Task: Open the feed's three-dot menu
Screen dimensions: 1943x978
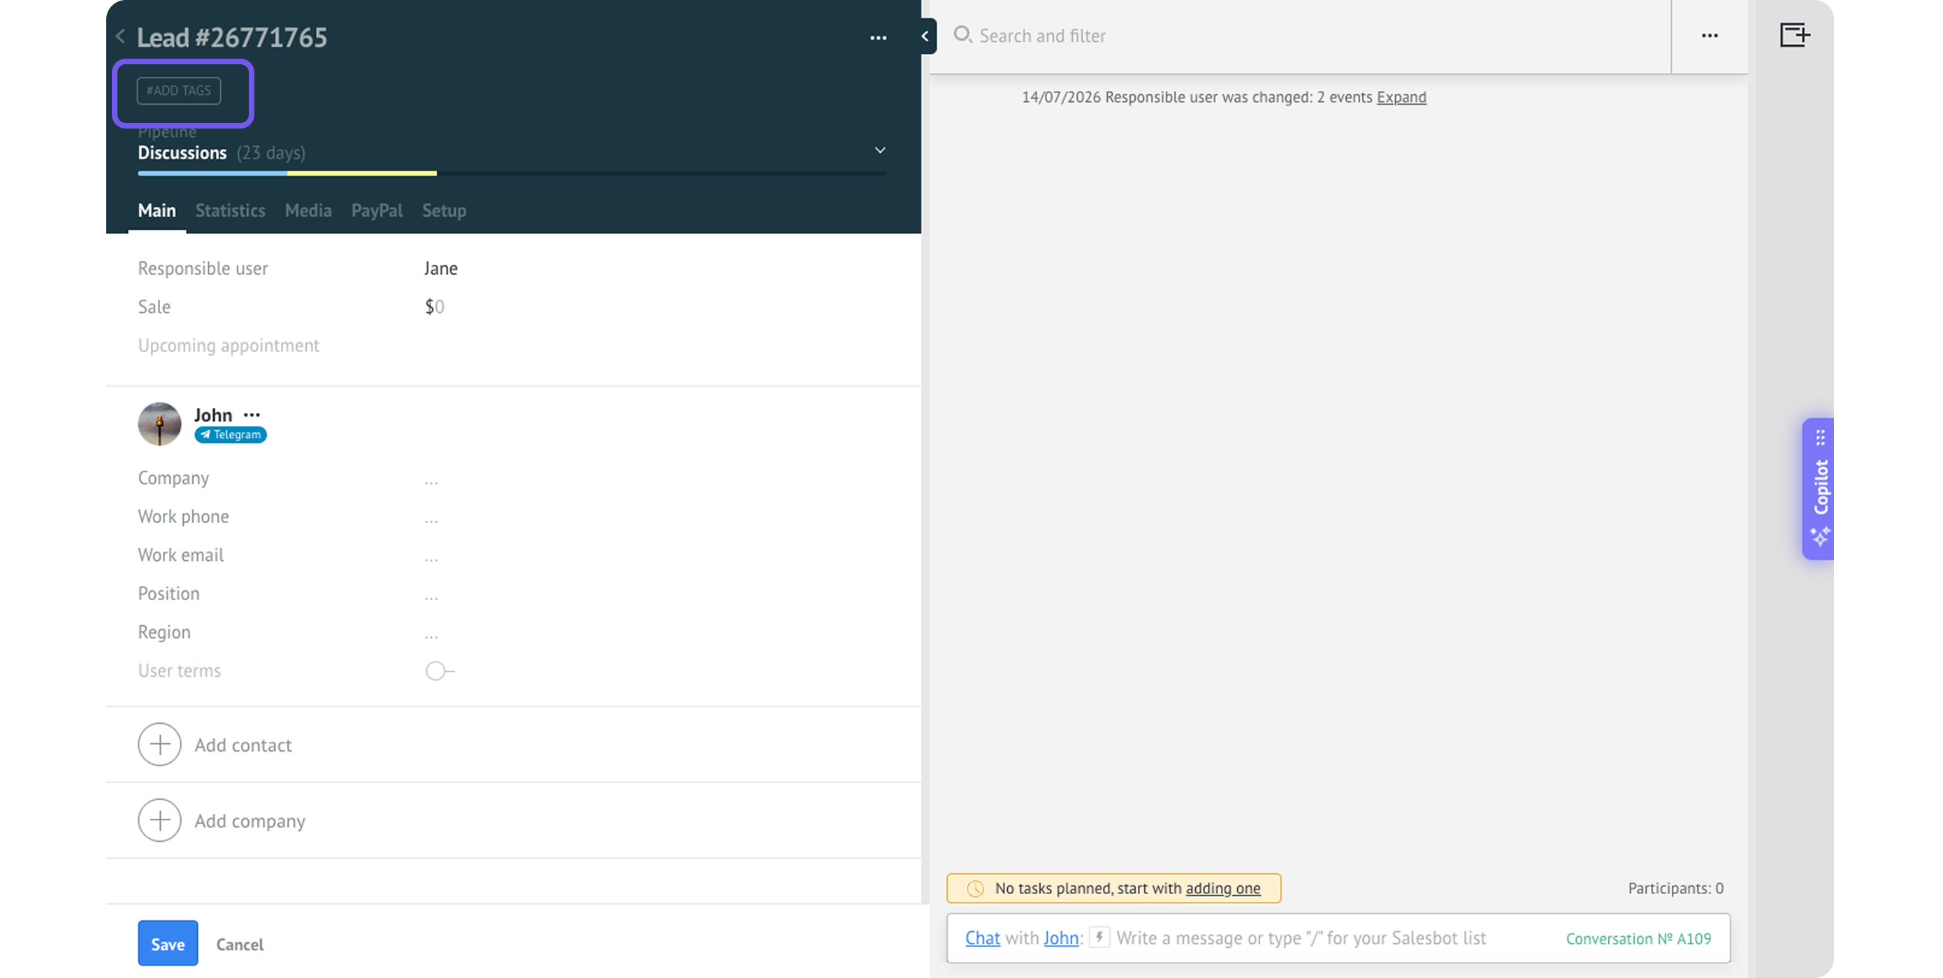Action: coord(1709,36)
